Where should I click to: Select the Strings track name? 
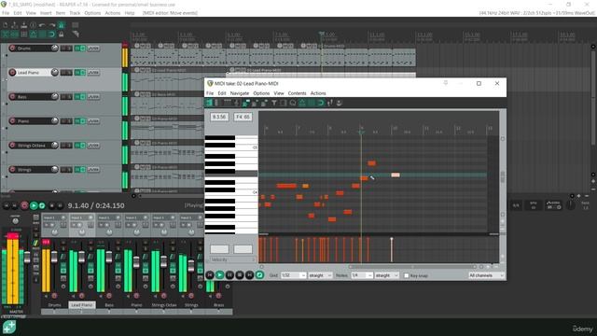[24, 170]
